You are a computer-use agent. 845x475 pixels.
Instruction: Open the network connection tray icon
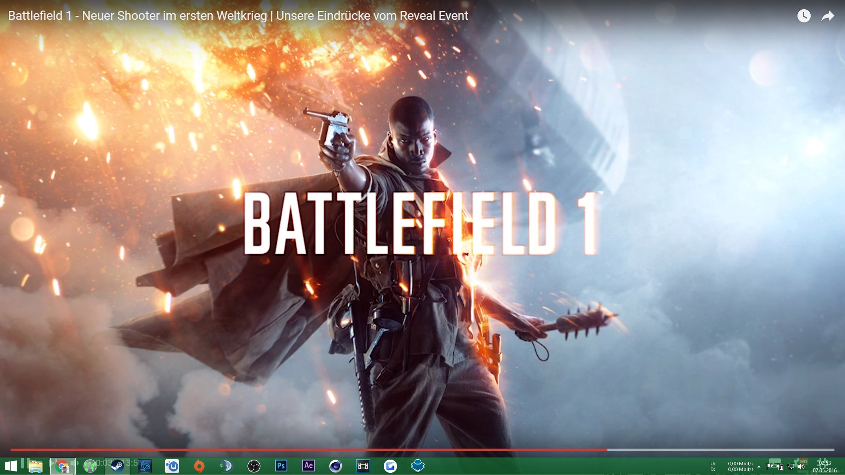coord(791,467)
